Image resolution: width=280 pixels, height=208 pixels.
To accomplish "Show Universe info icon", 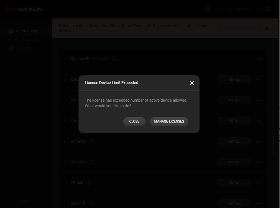I will pyautogui.click(x=91, y=142).
